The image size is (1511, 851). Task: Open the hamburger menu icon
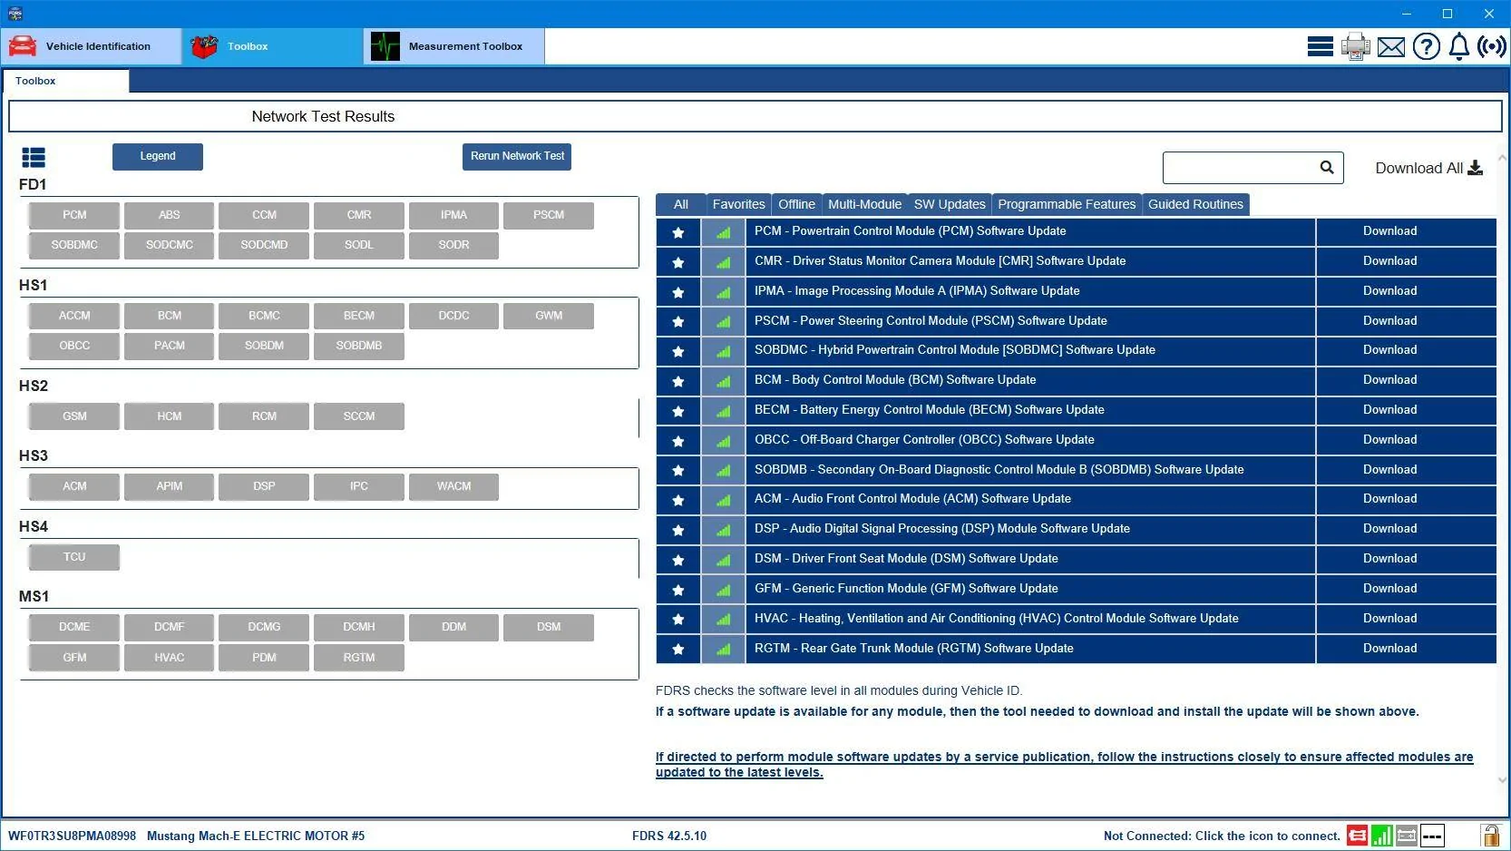[1320, 46]
